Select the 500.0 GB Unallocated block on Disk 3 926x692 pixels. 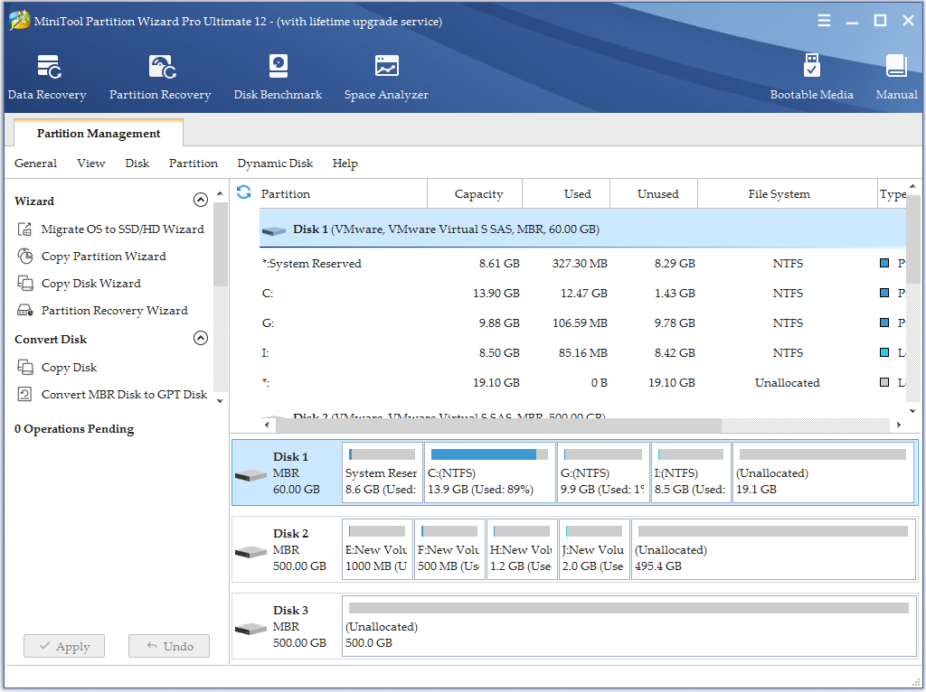629,627
